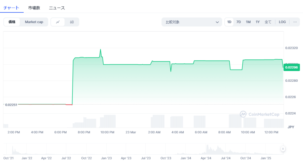
Task: Open the three-dot more options menu
Action: 295,22
